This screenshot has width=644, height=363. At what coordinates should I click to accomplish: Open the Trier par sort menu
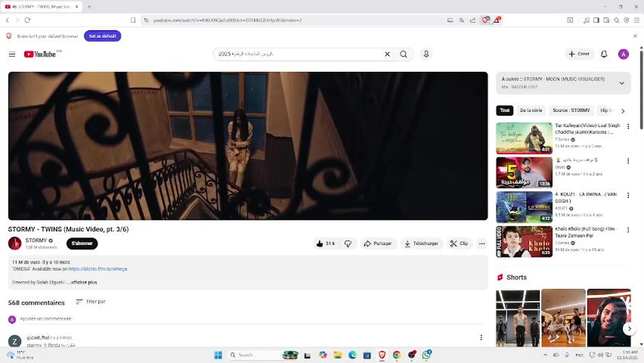91,301
